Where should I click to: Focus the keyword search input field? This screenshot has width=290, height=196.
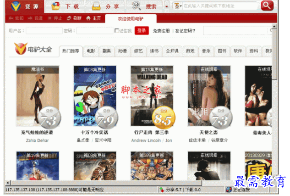point(220,6)
